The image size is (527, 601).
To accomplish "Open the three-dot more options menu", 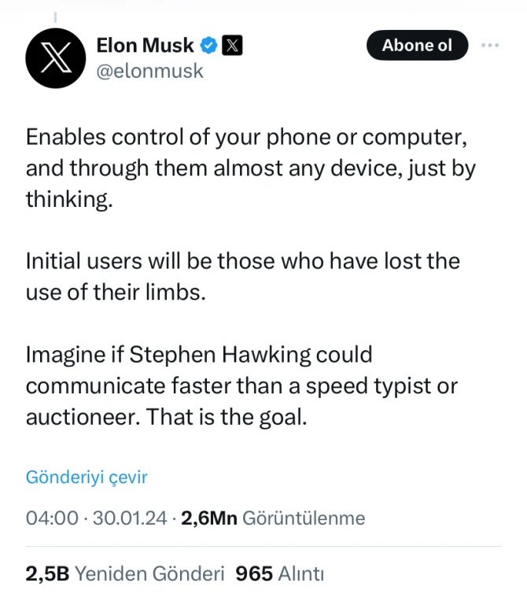I will [x=490, y=46].
